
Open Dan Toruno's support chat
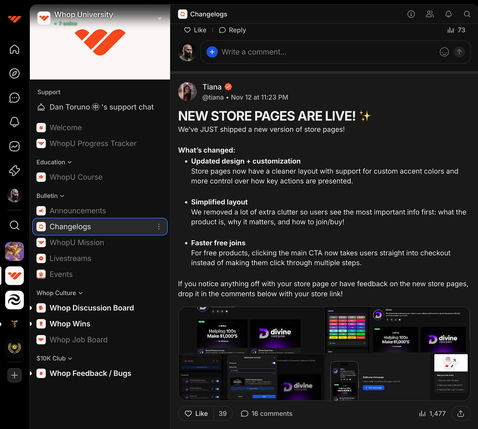pyautogui.click(x=100, y=107)
